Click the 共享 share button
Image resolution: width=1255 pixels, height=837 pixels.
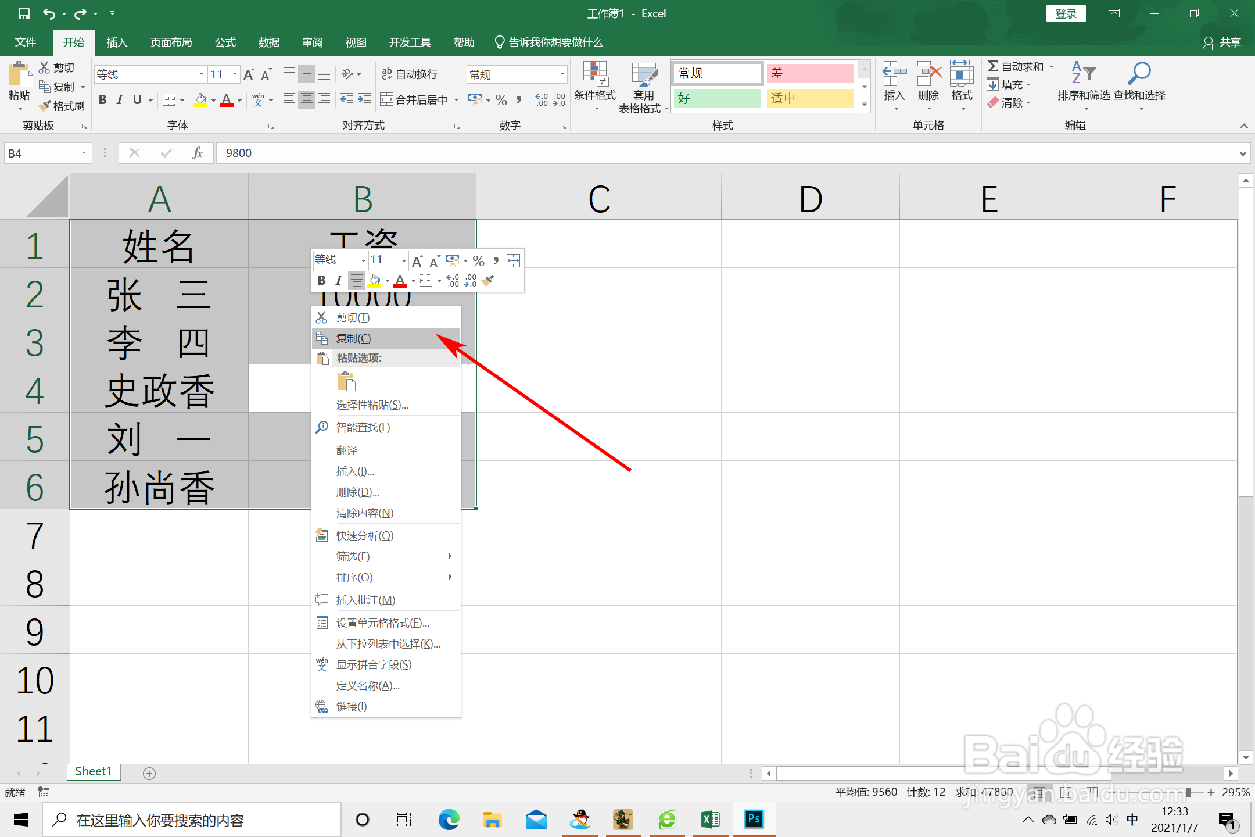(1222, 42)
